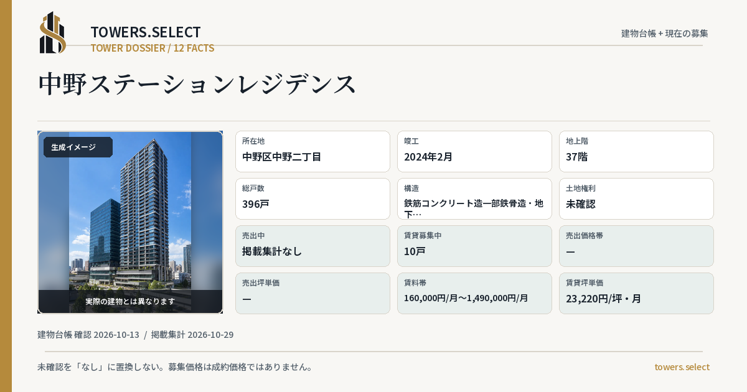This screenshot has height=392, width=747.
Task: Click the 実際の建物とは異なります caption
Action: point(130,301)
